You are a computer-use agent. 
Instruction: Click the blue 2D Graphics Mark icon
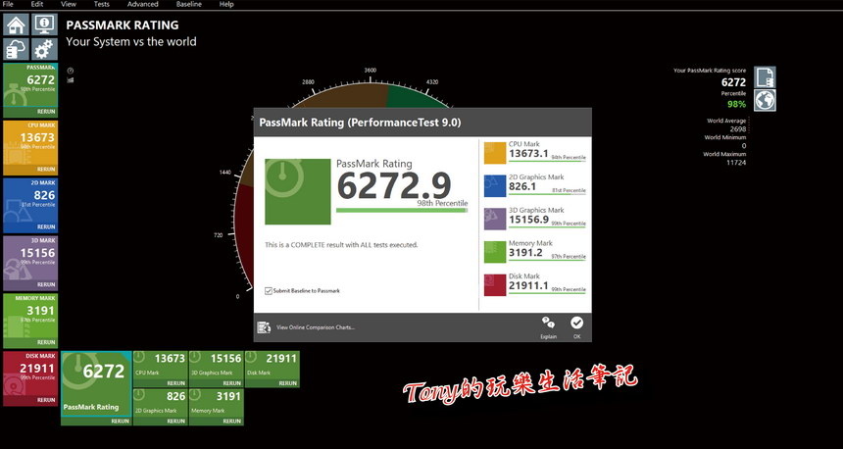pos(495,186)
